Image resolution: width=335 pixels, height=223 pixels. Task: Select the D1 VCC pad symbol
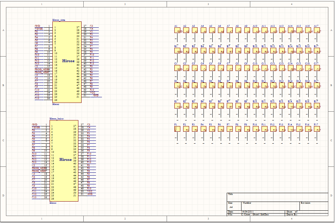point(178,85)
